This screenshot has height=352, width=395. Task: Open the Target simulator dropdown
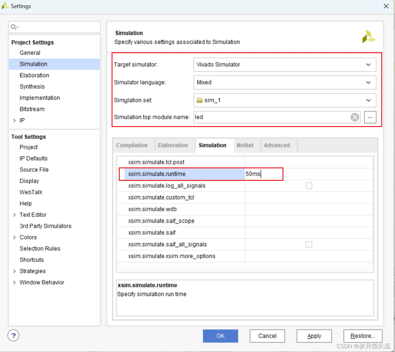285,65
